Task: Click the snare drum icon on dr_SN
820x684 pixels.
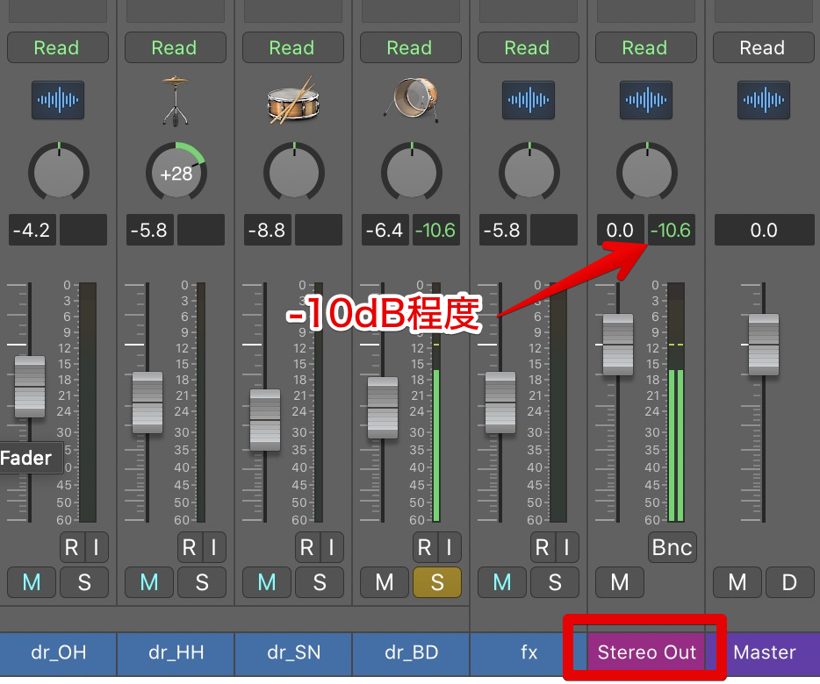Action: click(292, 99)
